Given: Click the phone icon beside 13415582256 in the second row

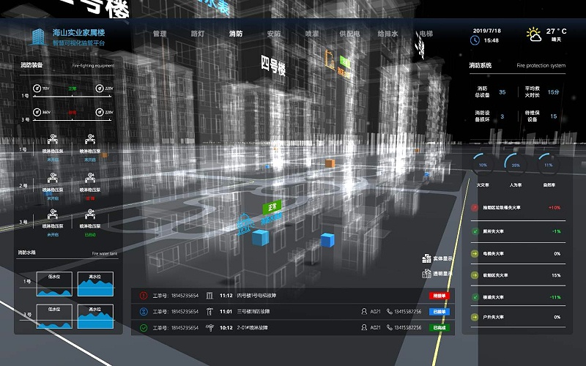Looking at the screenshot, I should (x=390, y=312).
